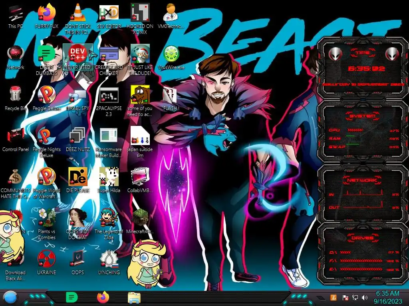
Task: Click the volume speaker tray icon
Action: [x=365, y=297]
